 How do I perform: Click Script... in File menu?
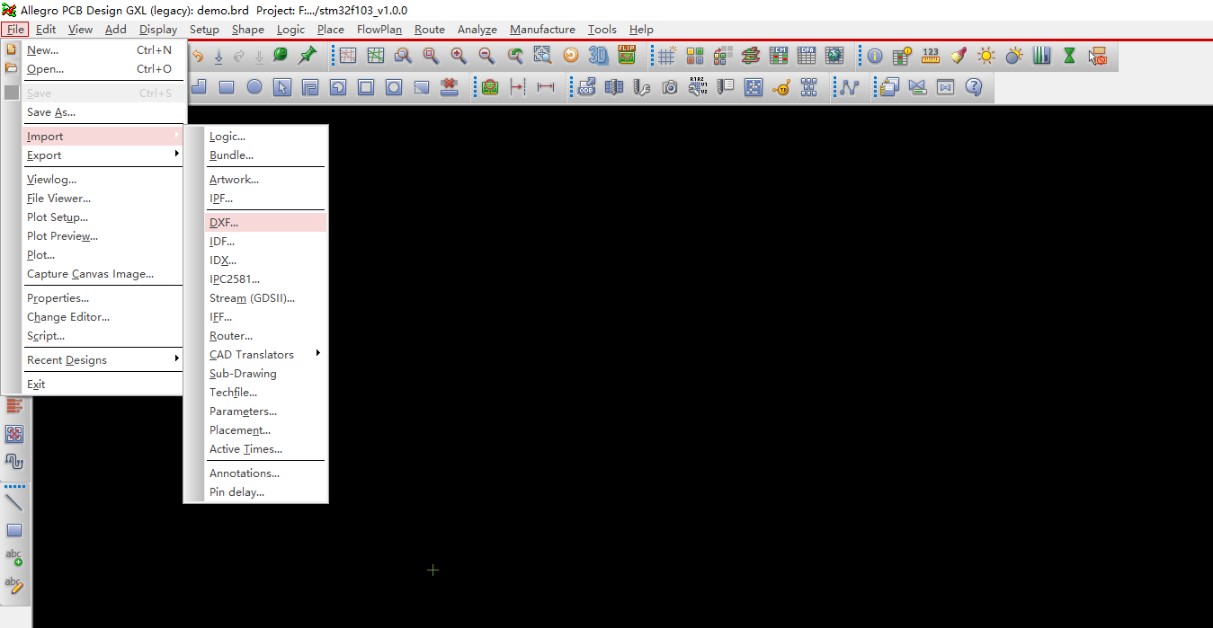(x=103, y=336)
